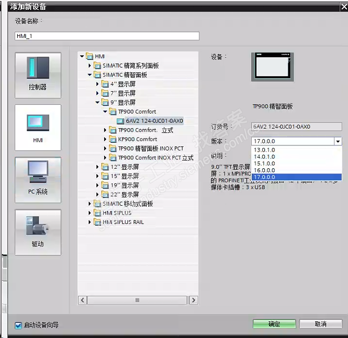Click the 订货号 order number field

coord(297,127)
